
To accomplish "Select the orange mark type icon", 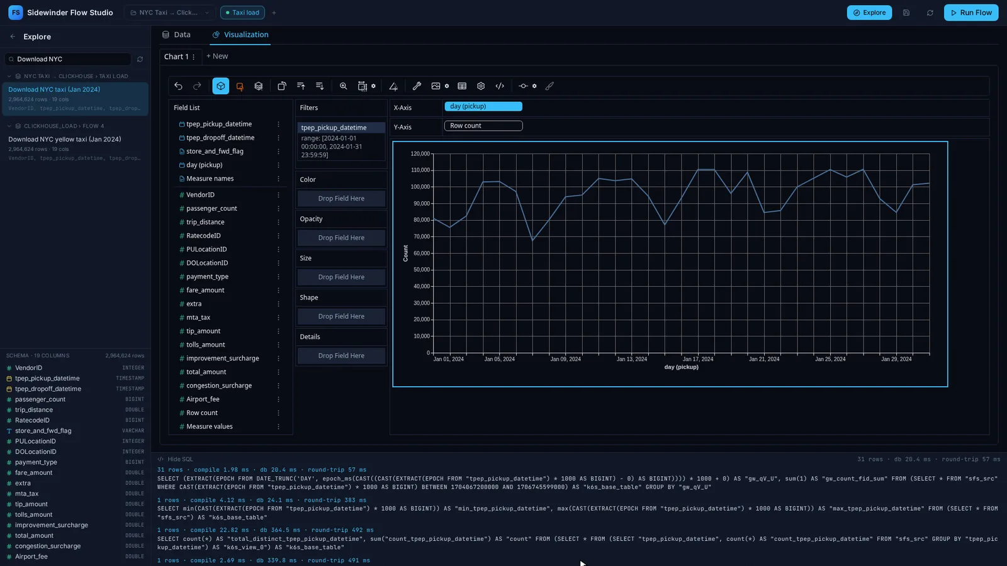I will 240,86.
